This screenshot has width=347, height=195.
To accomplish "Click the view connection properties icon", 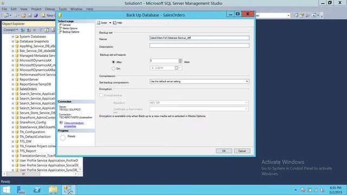I will click(61, 123).
